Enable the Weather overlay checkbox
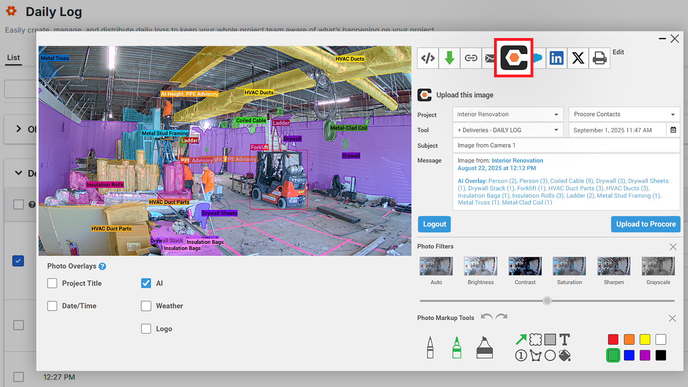The image size is (688, 387). [x=146, y=306]
